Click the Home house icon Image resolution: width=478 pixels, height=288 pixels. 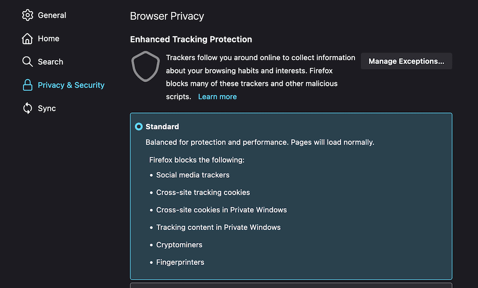27,39
